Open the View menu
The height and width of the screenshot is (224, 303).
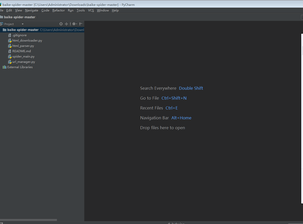(x=18, y=10)
